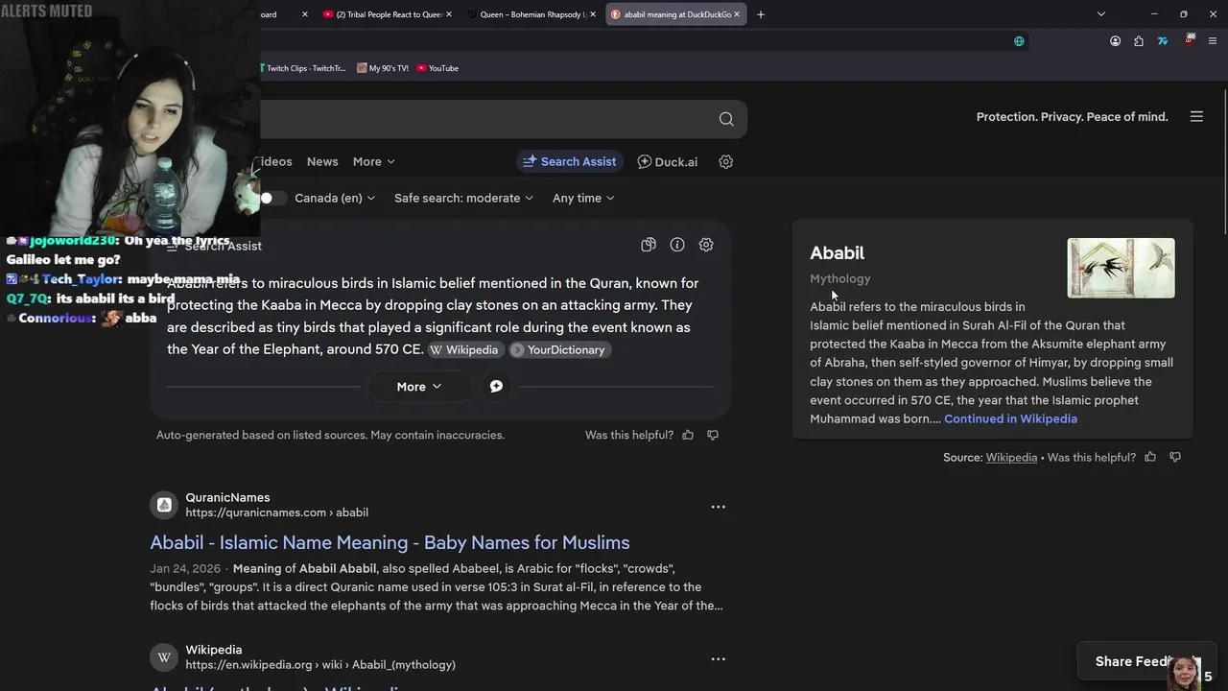The image size is (1228, 691).
Task: Thumbs up the Search Assist answer
Action: point(688,435)
